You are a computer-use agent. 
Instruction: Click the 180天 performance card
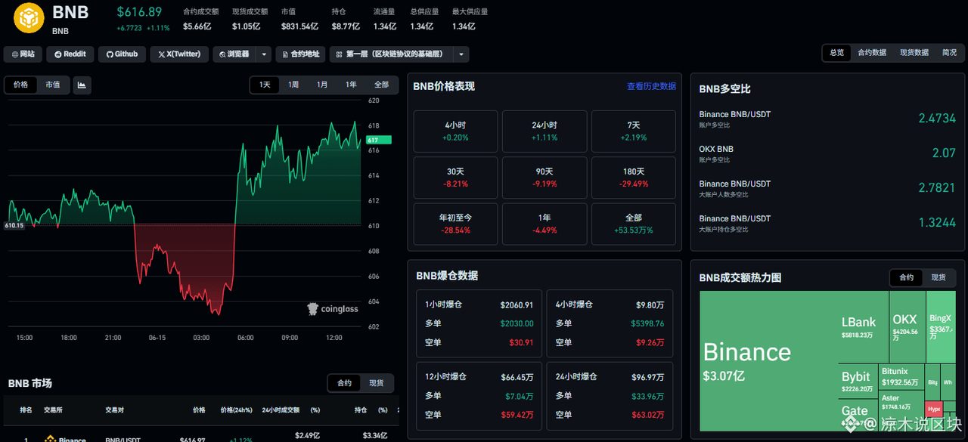(634, 178)
